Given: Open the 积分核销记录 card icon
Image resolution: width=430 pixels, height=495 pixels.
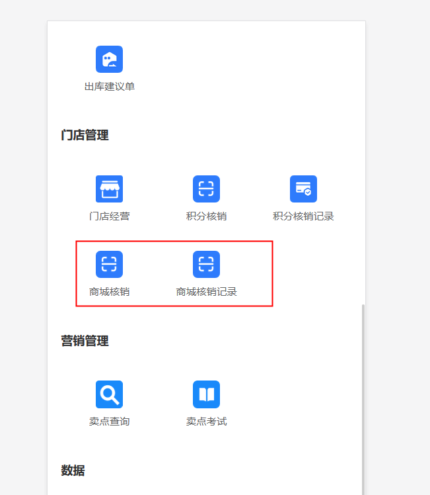Looking at the screenshot, I should coord(303,189).
